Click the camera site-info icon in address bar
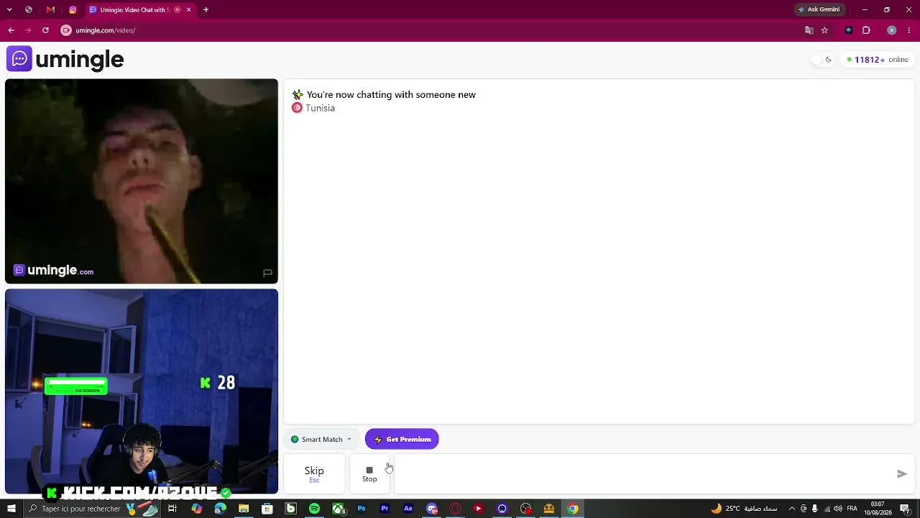920x518 pixels. click(66, 30)
